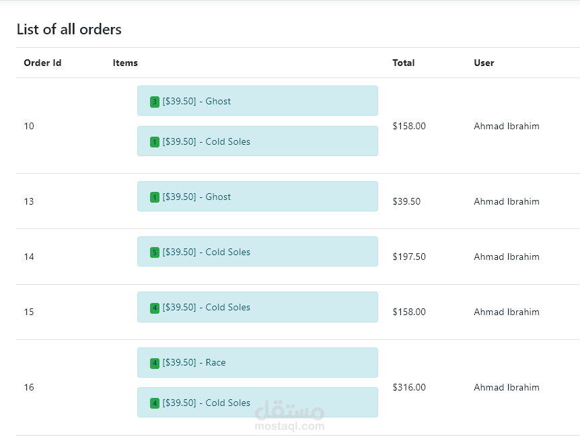580x441 pixels.
Task: Click quantity badge in order 15 item
Action: pos(155,308)
